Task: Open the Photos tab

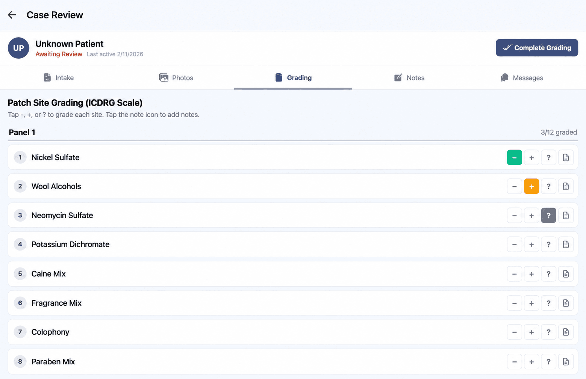Action: point(176,78)
